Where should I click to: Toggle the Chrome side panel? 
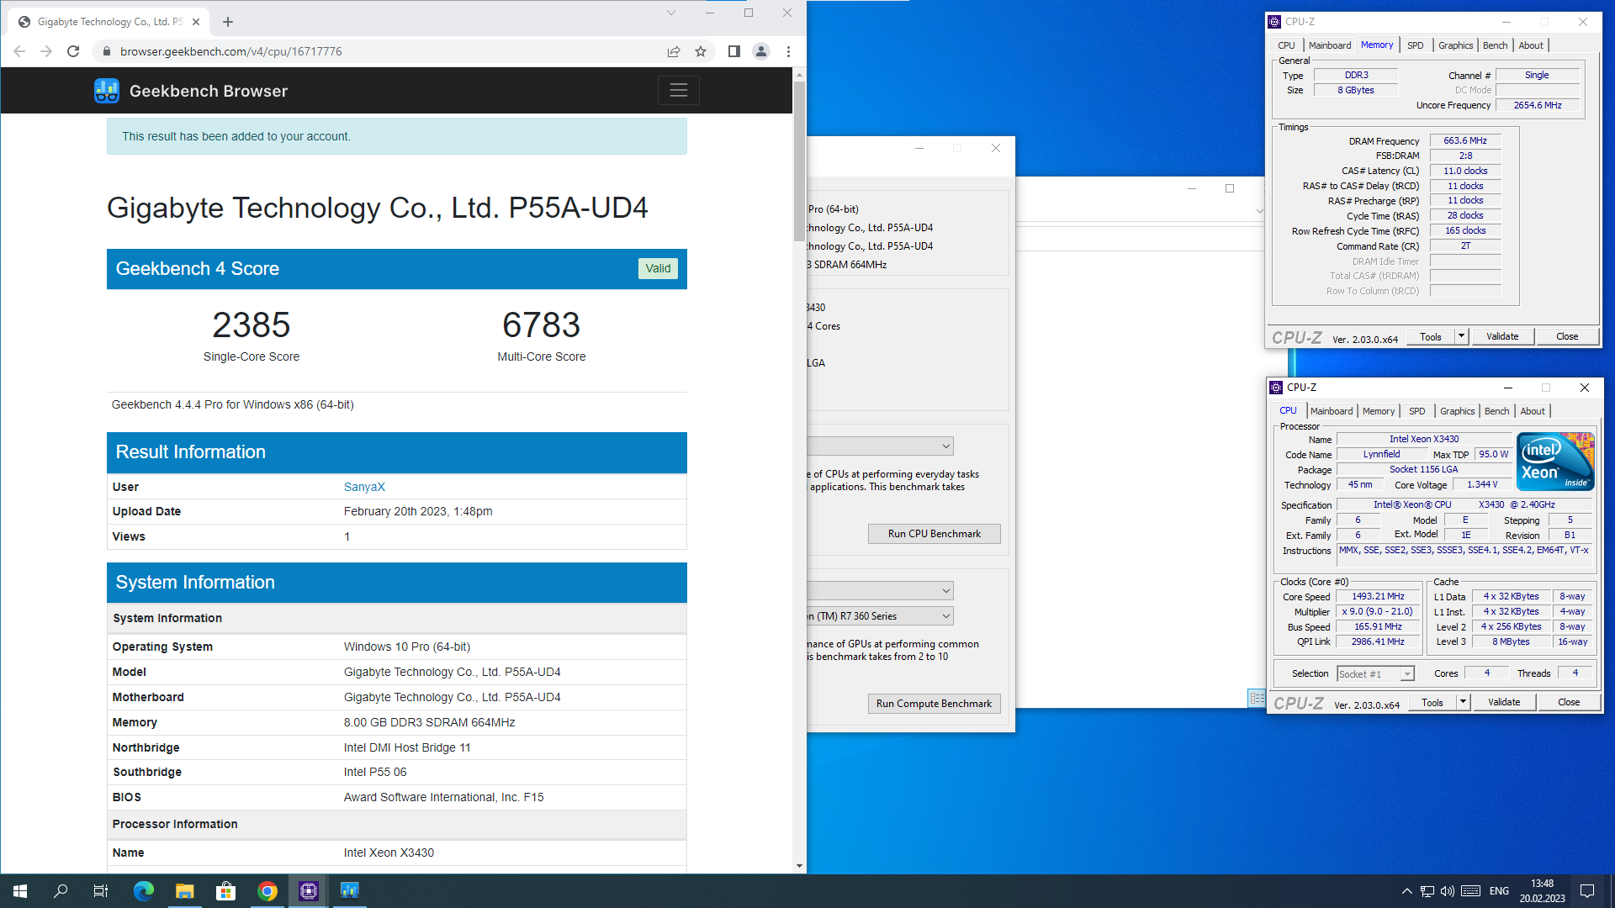pyautogui.click(x=733, y=51)
